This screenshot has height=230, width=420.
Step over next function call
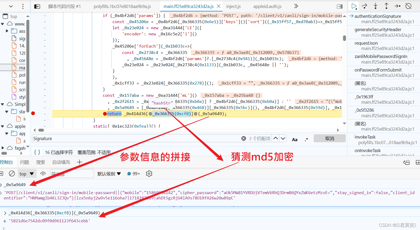pyautogui.click(x=365, y=6)
